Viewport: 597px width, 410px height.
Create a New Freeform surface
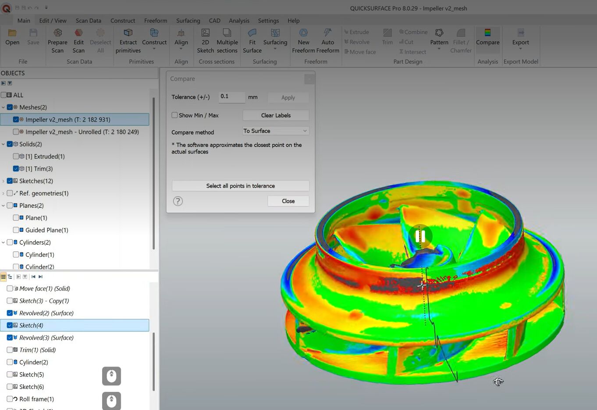click(303, 41)
